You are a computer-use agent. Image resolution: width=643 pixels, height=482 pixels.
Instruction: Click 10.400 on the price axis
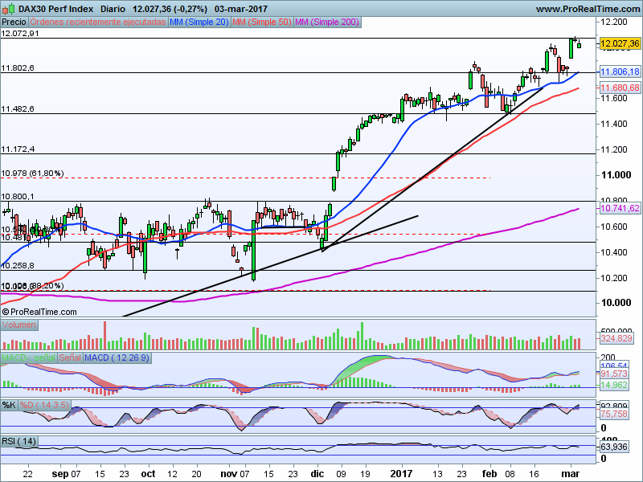[x=613, y=252]
